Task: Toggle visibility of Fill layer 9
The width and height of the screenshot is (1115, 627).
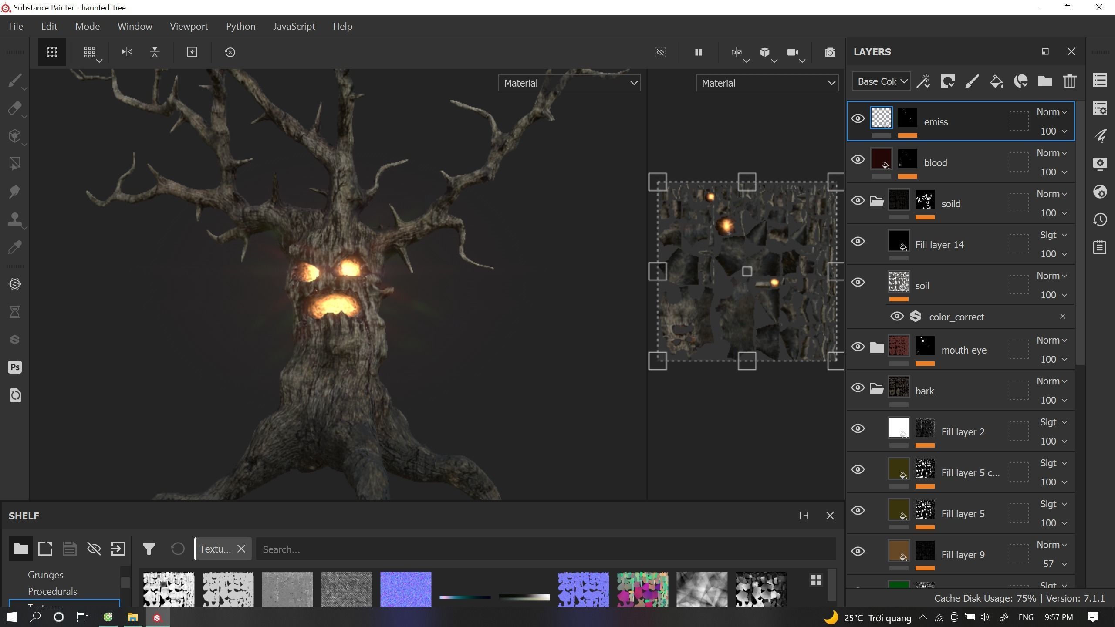Action: click(858, 551)
